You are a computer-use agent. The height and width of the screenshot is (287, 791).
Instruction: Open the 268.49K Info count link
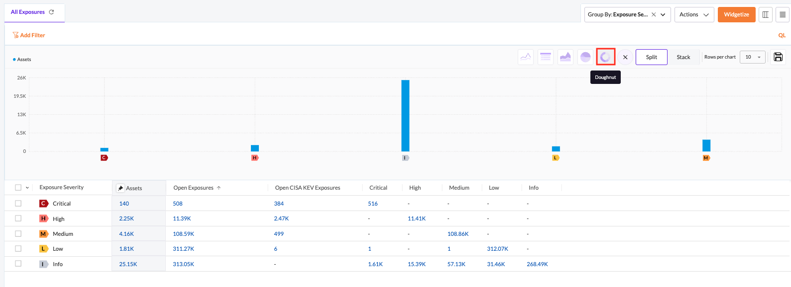pyautogui.click(x=537, y=264)
